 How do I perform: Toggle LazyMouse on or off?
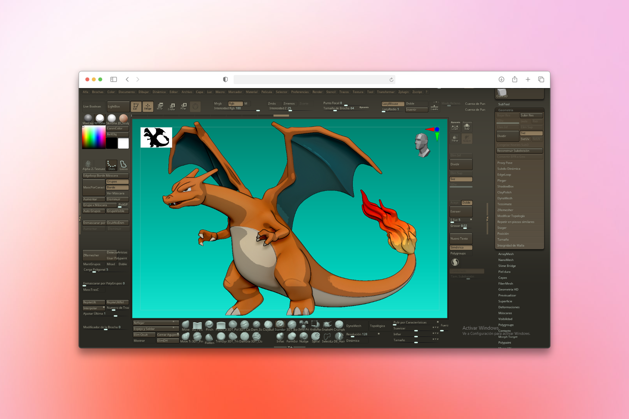click(x=392, y=103)
